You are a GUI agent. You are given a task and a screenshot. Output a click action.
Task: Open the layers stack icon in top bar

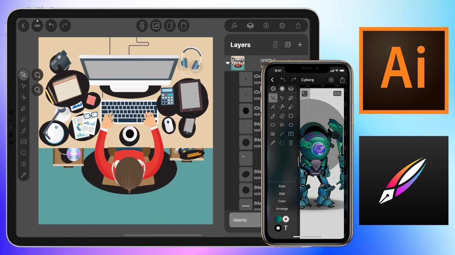coord(250,25)
